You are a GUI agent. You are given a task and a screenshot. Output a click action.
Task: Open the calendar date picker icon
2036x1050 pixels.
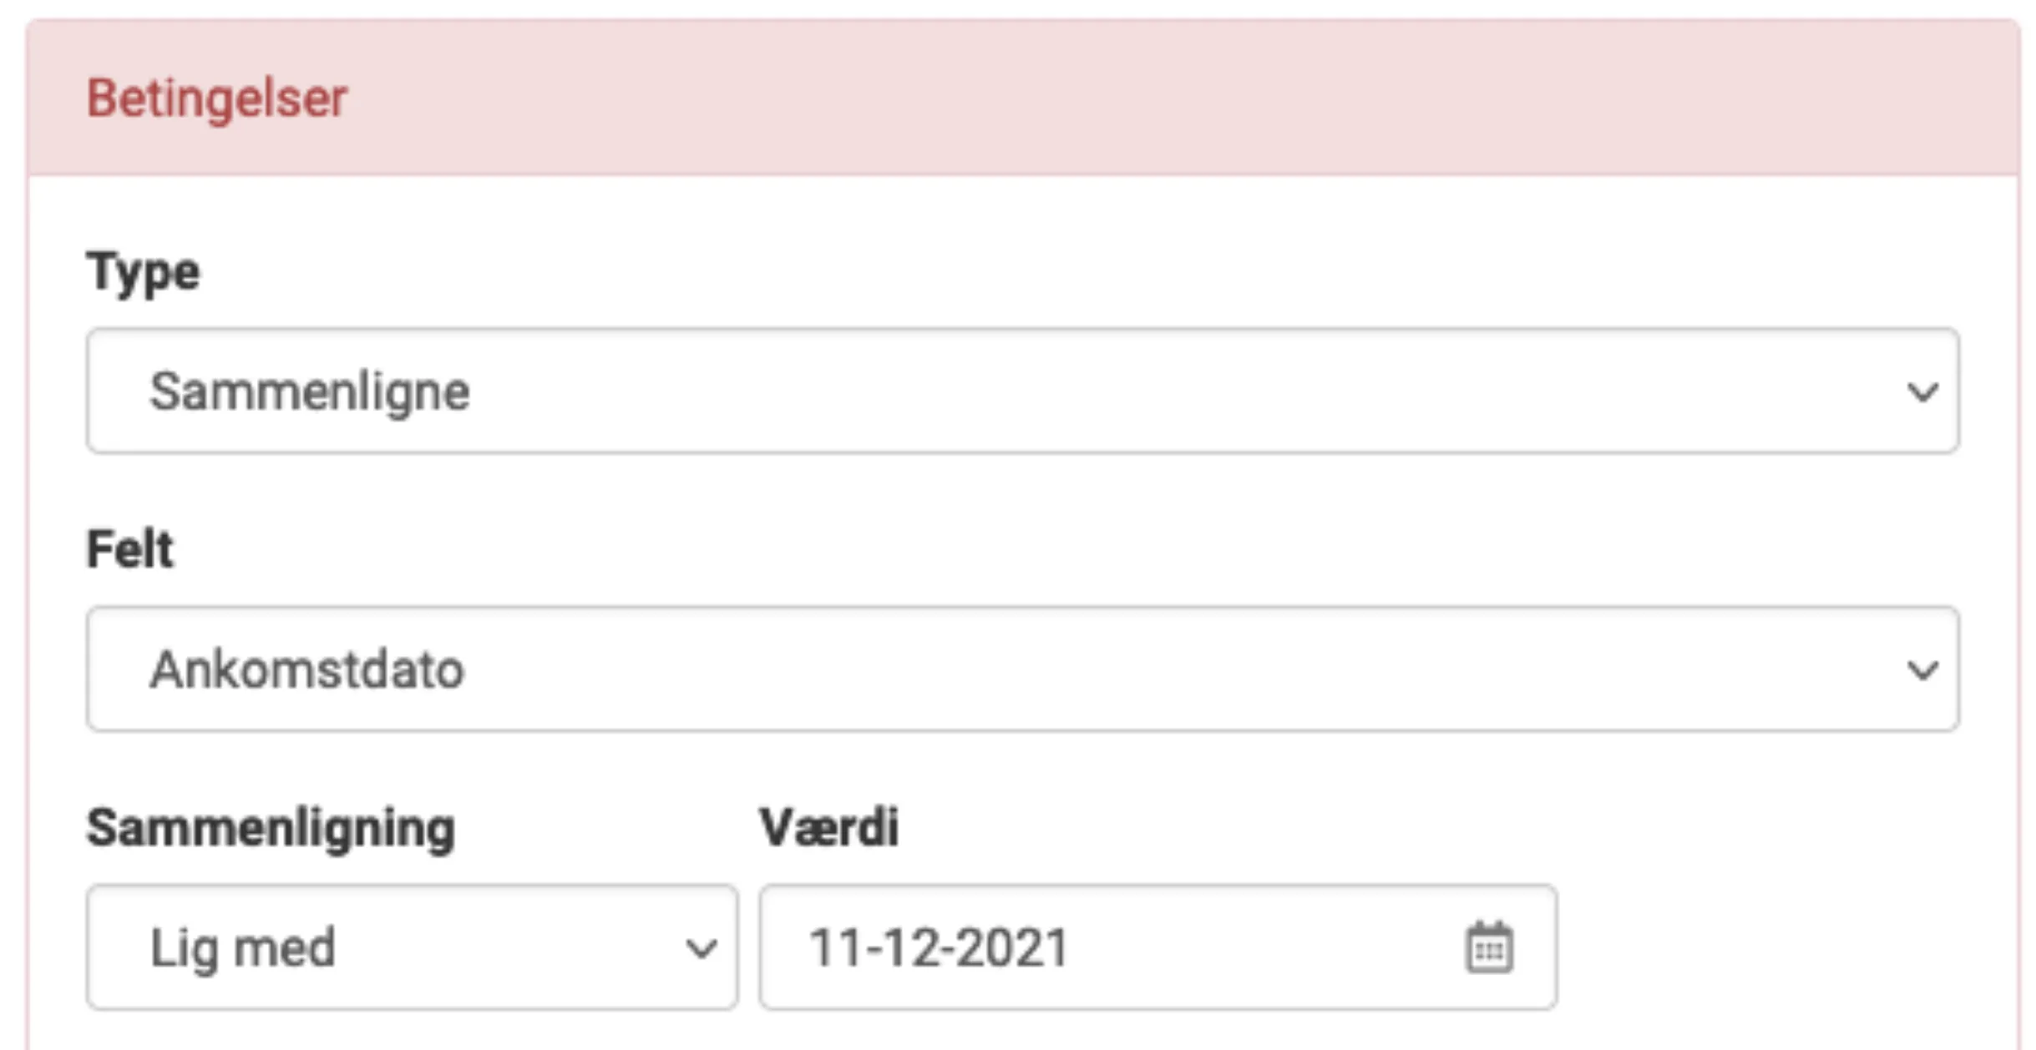click(x=1488, y=948)
